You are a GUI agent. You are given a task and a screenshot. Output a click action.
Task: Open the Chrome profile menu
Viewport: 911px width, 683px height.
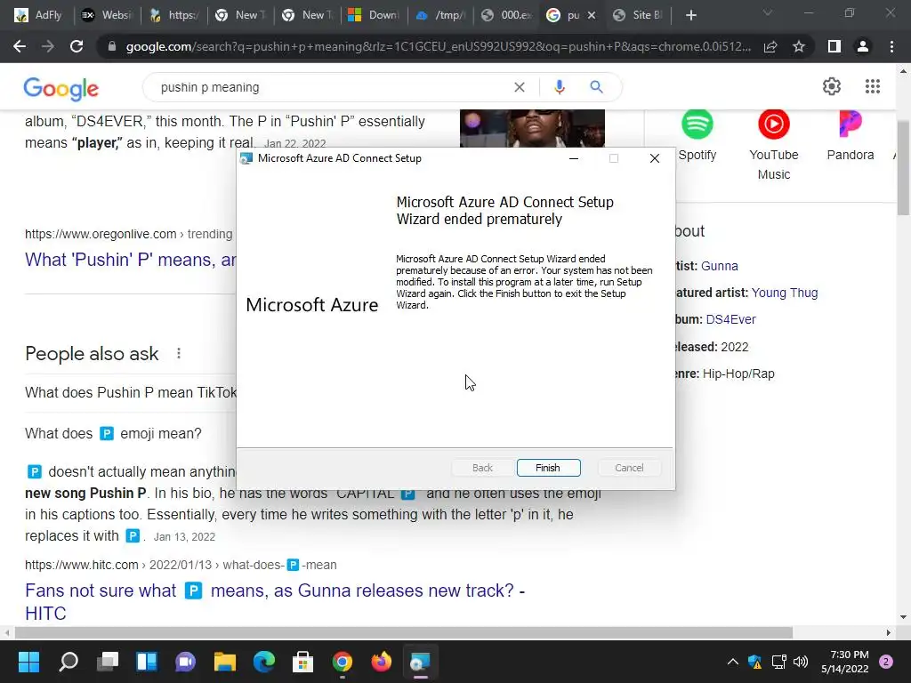tap(863, 46)
